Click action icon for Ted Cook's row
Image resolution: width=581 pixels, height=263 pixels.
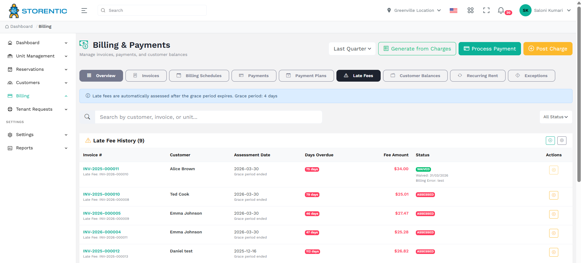(554, 195)
